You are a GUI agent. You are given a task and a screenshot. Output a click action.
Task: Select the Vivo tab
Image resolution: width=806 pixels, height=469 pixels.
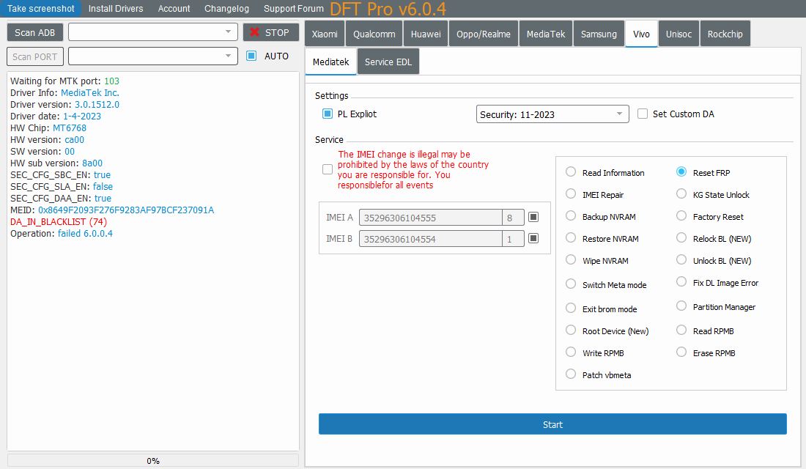[641, 34]
